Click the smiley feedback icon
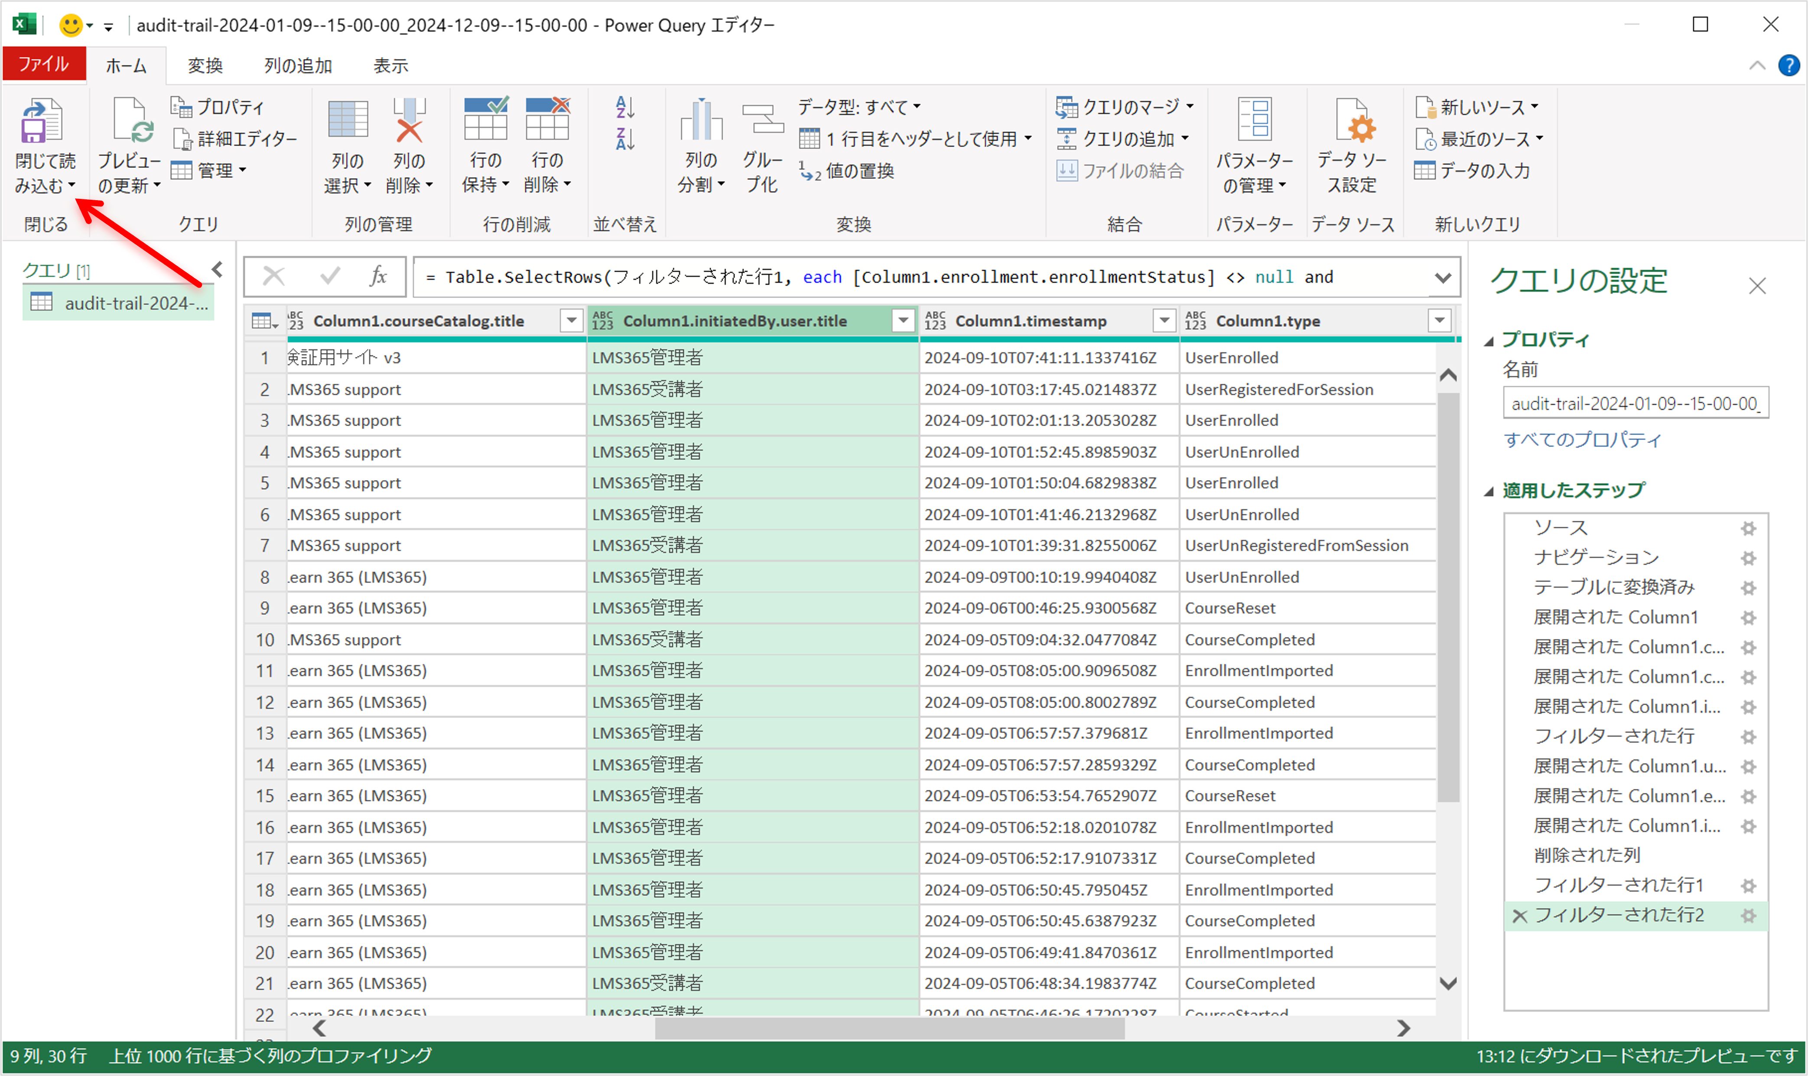 (x=70, y=26)
